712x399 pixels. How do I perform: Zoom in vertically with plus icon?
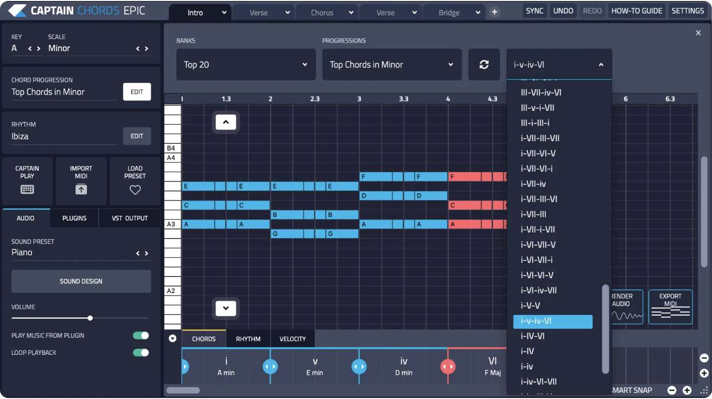click(704, 373)
